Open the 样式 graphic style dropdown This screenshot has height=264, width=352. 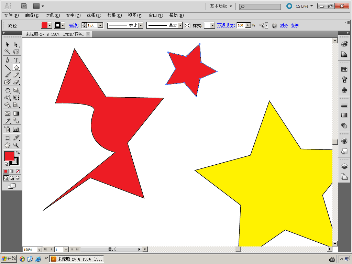[x=212, y=25]
